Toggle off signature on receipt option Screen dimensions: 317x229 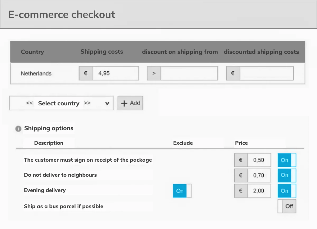click(287, 160)
